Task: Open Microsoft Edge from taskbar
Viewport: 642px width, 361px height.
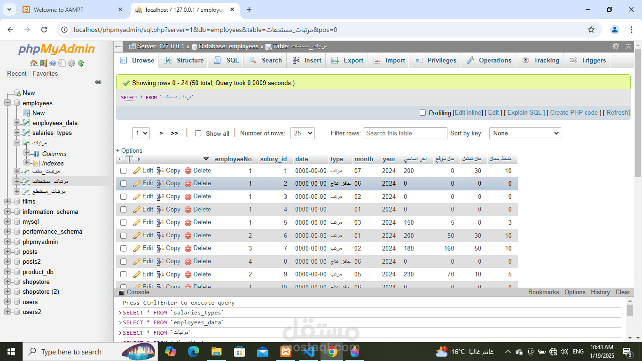Action: pos(194,352)
